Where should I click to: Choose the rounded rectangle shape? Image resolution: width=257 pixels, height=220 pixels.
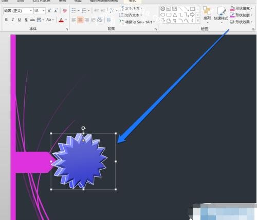tap(169, 15)
